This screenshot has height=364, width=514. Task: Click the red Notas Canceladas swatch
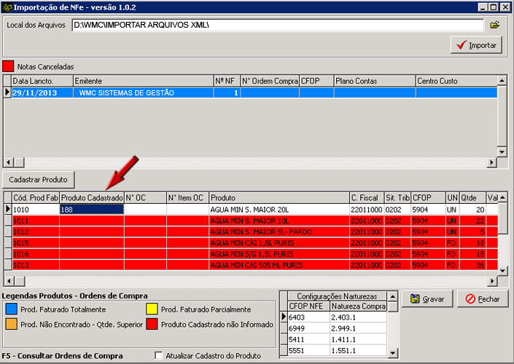coord(8,66)
